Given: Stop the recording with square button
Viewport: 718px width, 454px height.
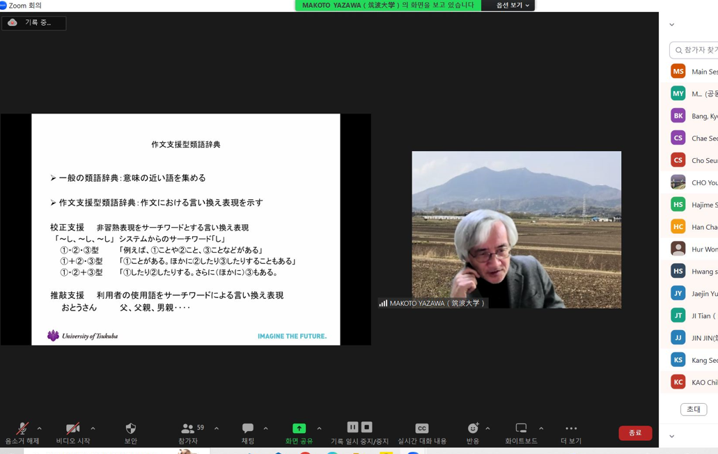Looking at the screenshot, I should click(367, 428).
